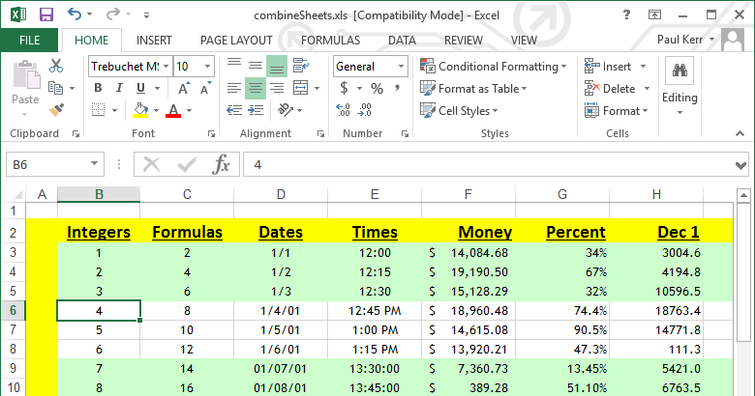Cancel formula bar entry with the X

point(152,165)
